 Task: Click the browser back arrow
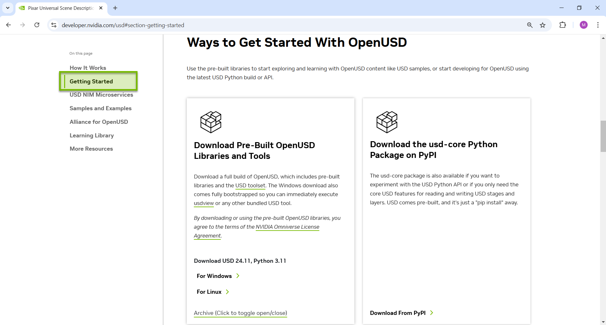click(x=9, y=25)
